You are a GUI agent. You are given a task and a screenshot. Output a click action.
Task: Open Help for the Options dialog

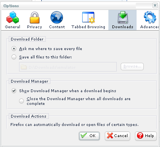click(146, 136)
